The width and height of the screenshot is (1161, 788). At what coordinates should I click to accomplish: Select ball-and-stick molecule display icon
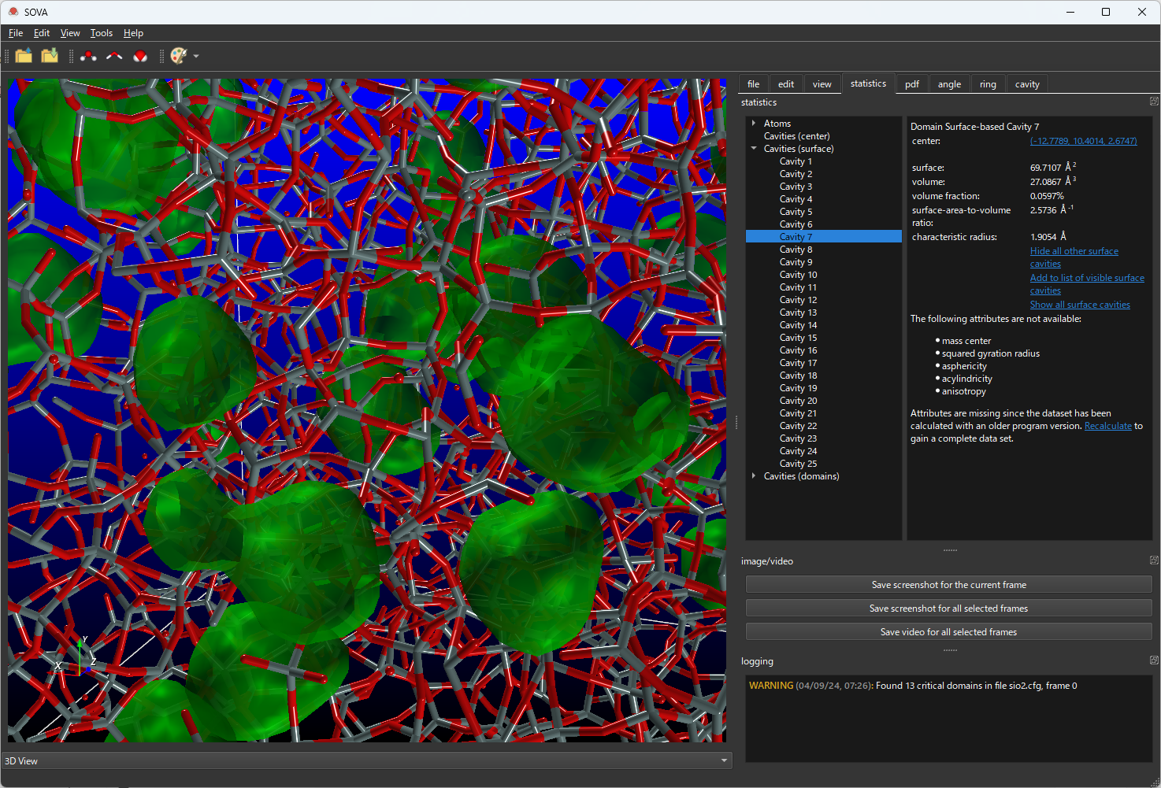click(x=88, y=56)
